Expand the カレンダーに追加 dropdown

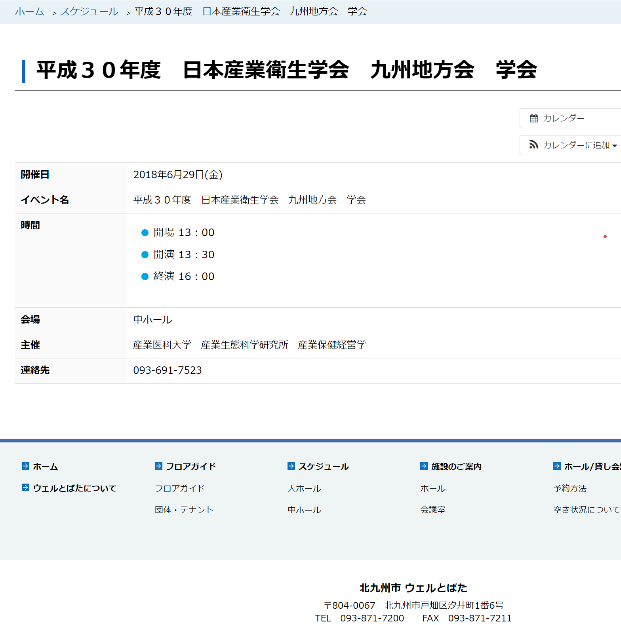(x=570, y=145)
